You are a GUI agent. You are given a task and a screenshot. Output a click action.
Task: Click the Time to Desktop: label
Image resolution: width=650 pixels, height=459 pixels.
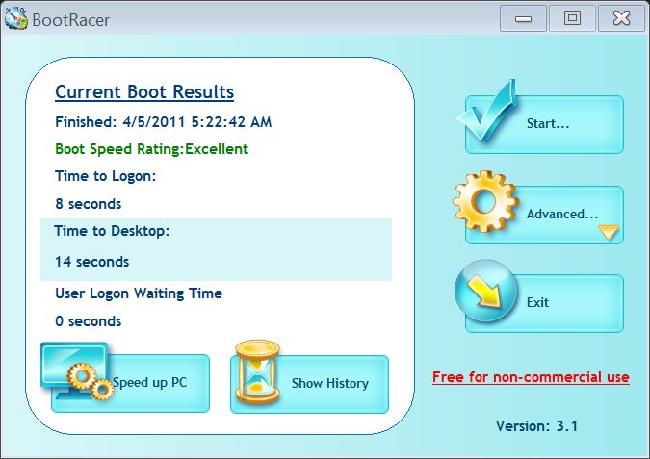pyautogui.click(x=112, y=231)
